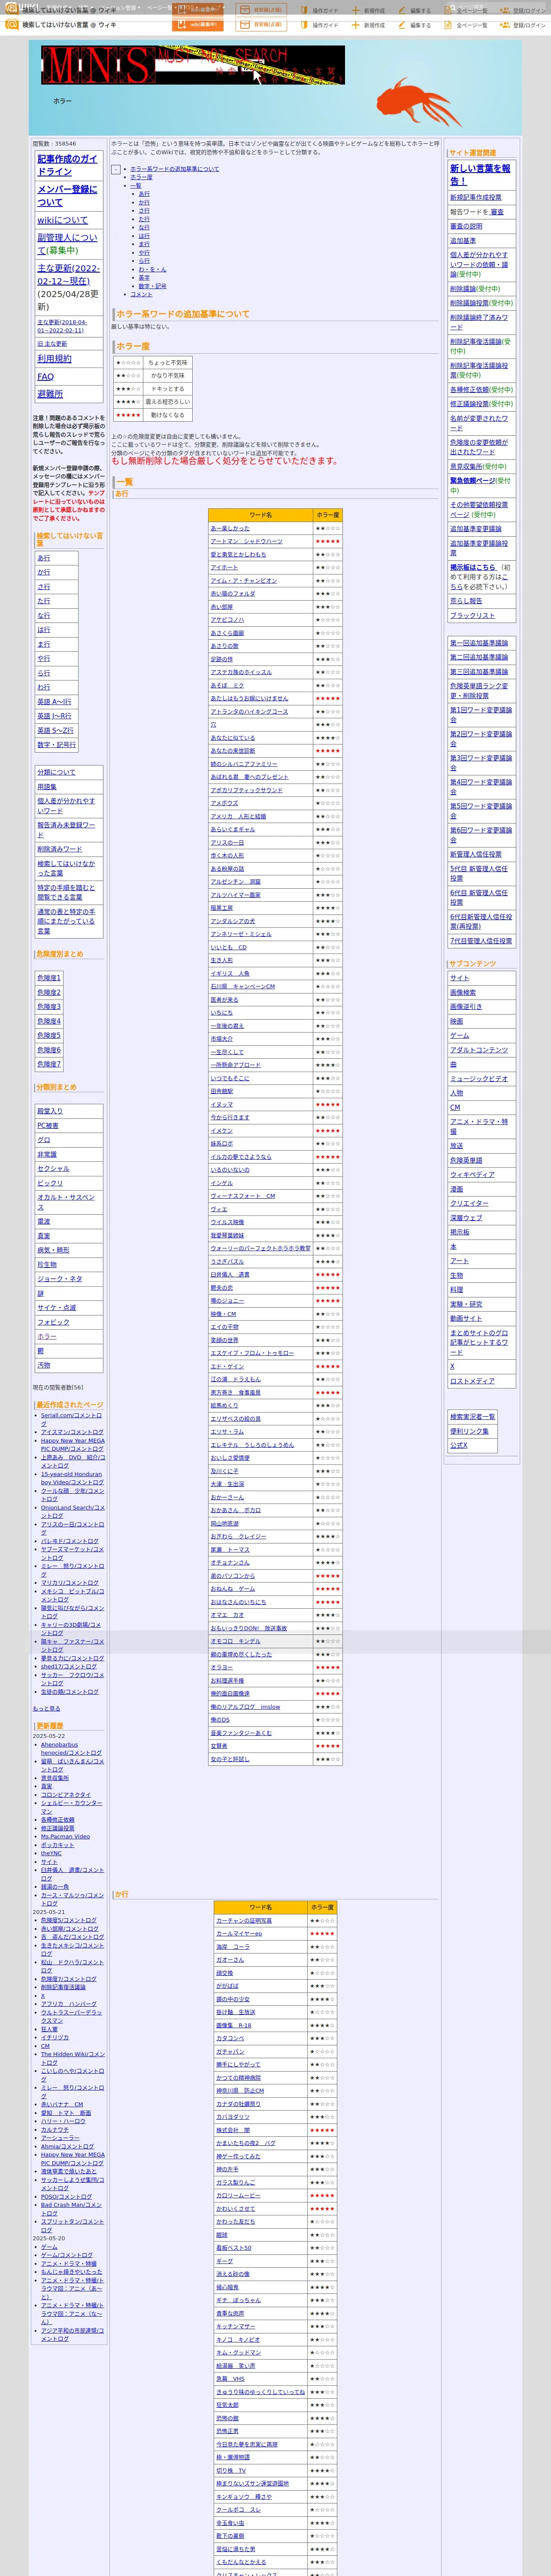This screenshot has height=2576, width=551.
Task: Open 殿堂入り category
Action: point(50,1111)
